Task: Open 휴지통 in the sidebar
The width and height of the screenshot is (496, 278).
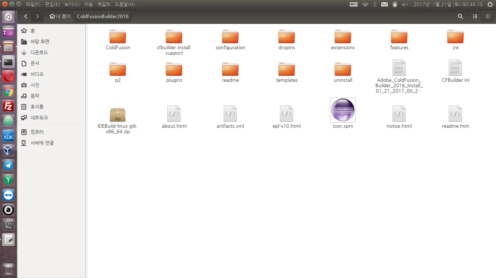Action: click(51, 107)
